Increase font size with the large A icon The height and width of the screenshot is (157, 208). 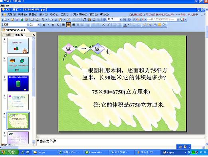[x=103, y=25]
